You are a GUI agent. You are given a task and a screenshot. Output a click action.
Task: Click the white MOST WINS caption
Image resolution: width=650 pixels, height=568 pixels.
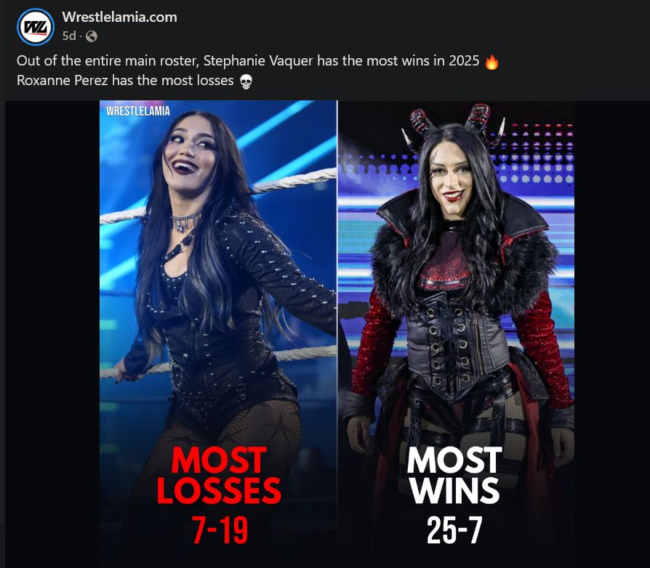454,476
